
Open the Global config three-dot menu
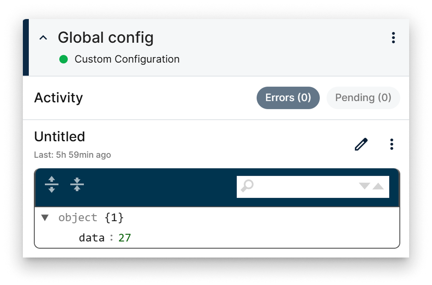coord(393,38)
